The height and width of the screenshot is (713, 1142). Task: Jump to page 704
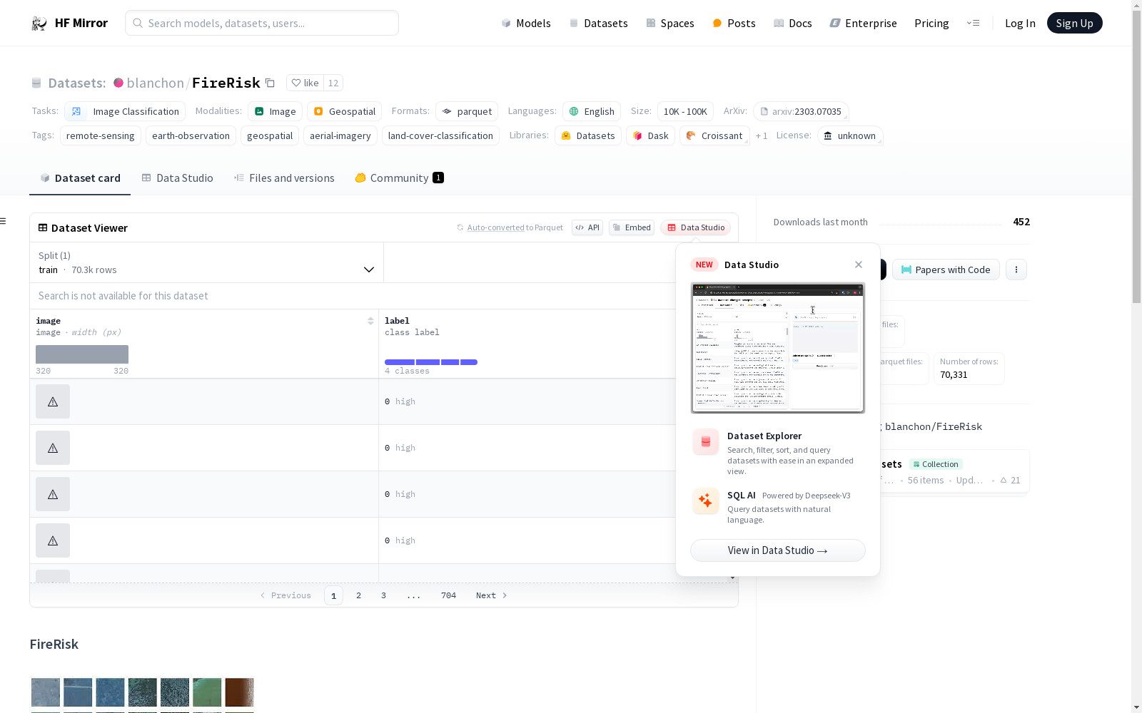coord(448,595)
